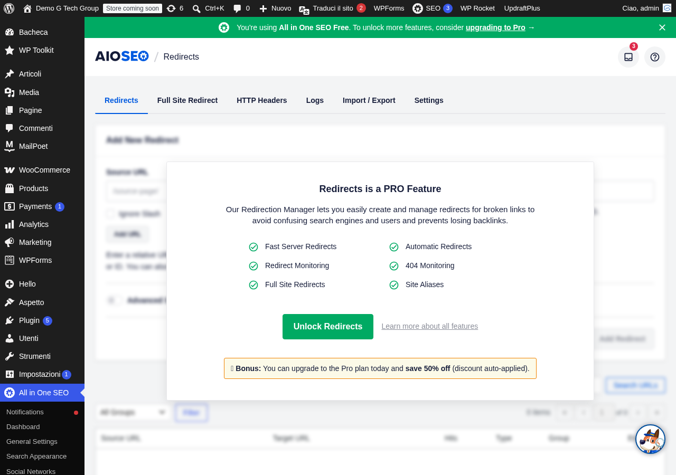Open Media library in sidebar
Viewport: 676px width, 475px height.
point(42,92)
